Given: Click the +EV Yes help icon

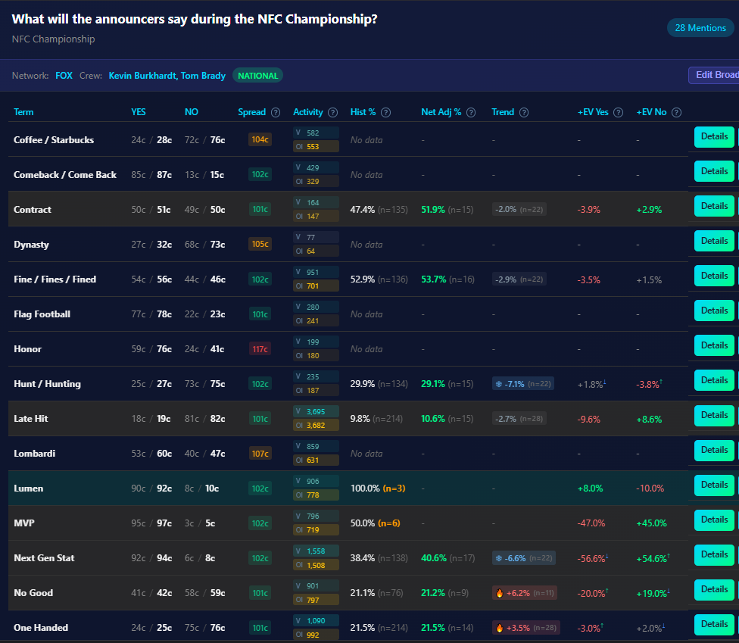Looking at the screenshot, I should tap(619, 112).
